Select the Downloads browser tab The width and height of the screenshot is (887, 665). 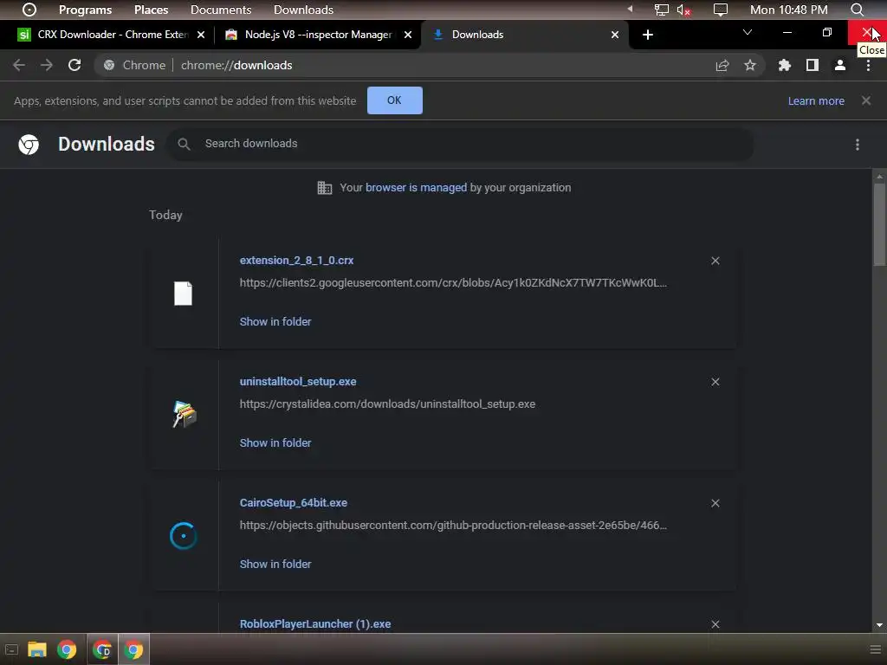(x=524, y=35)
